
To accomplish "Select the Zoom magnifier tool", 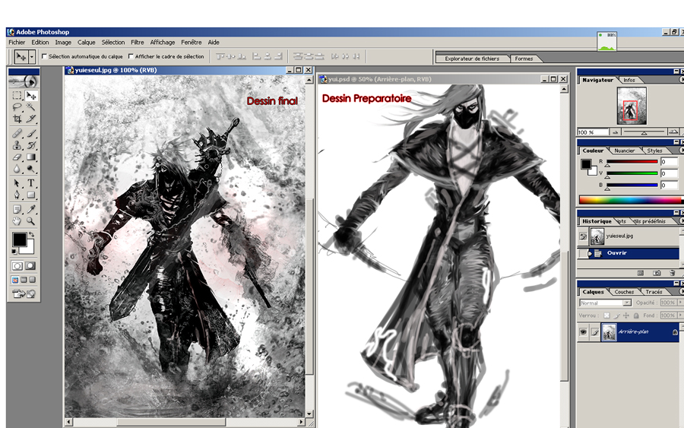I will pos(31,221).
